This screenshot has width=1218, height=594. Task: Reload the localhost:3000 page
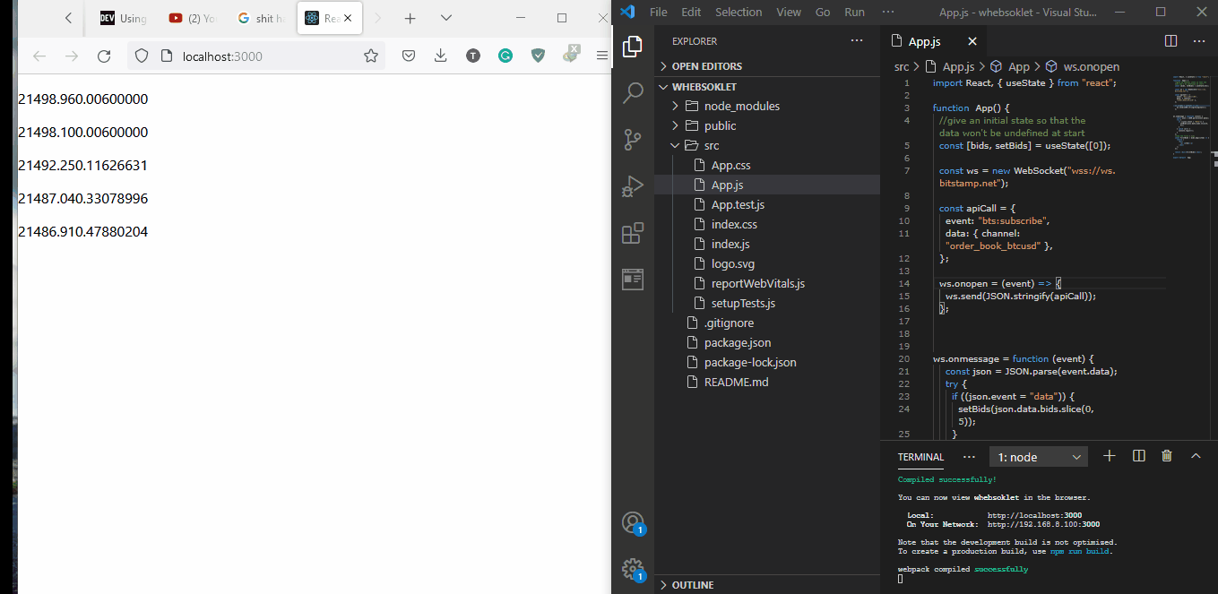(x=103, y=56)
